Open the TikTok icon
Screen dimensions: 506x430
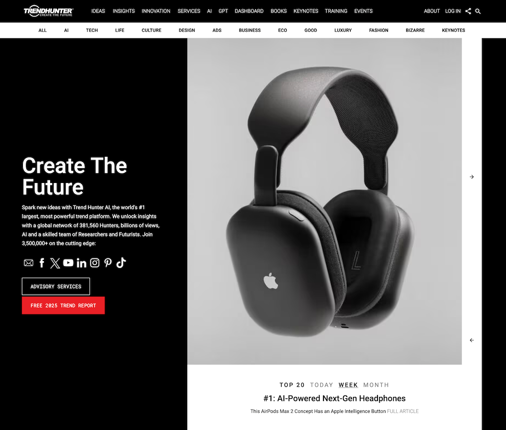[x=121, y=263]
